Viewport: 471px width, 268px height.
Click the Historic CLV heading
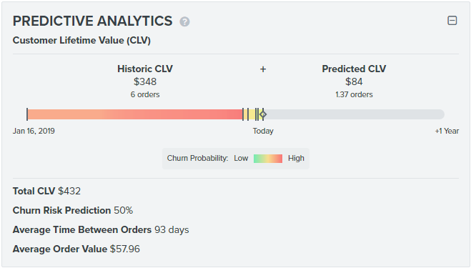pos(145,69)
